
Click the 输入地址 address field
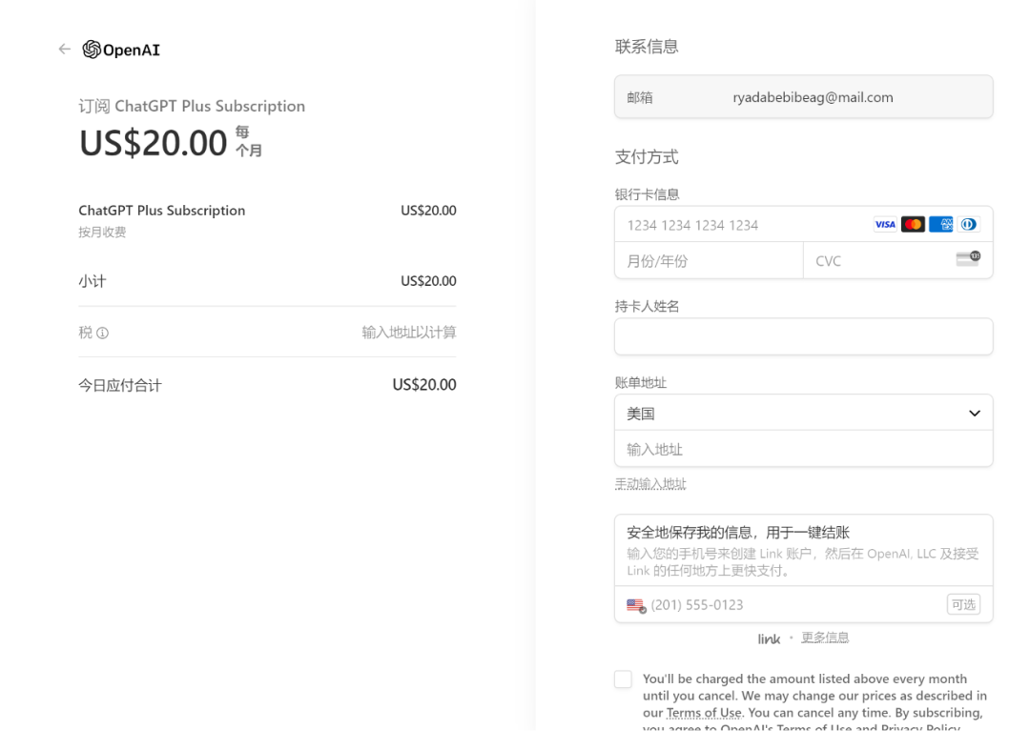point(803,450)
